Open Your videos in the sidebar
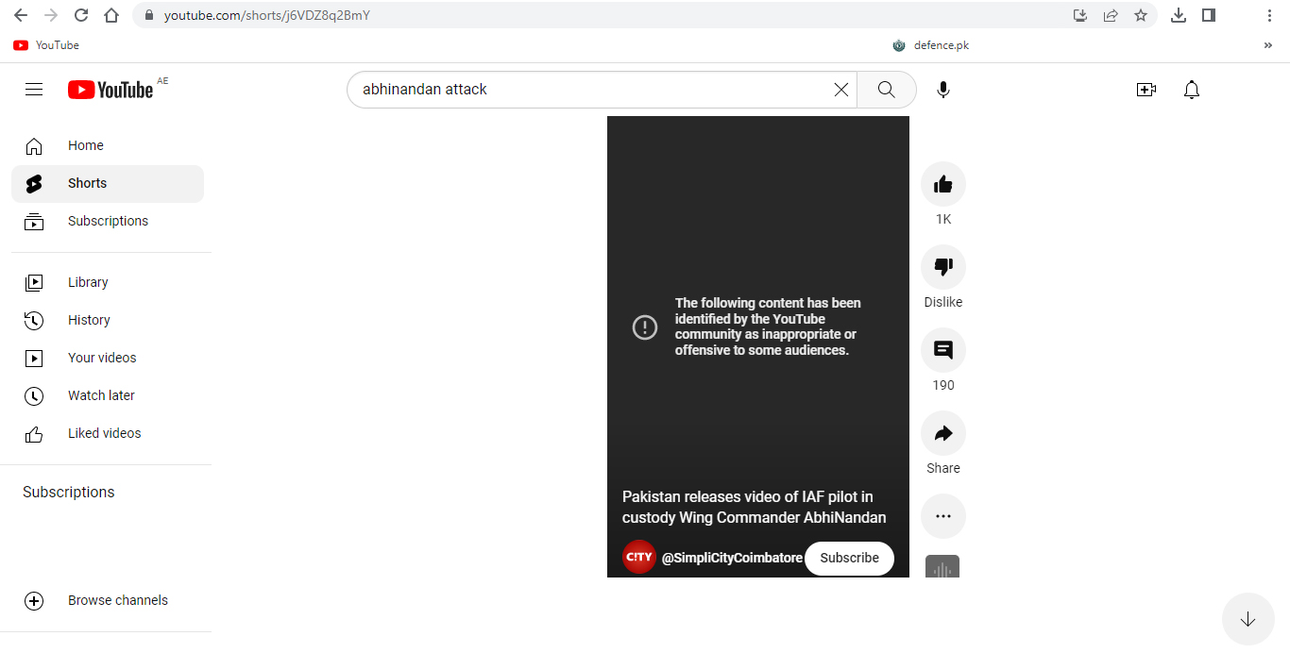This screenshot has height=653, width=1290. (x=108, y=358)
